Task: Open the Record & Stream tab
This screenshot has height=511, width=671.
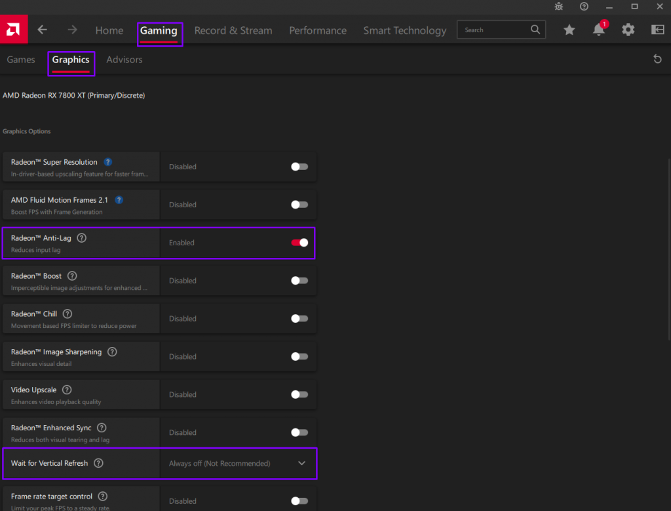Action: (233, 31)
